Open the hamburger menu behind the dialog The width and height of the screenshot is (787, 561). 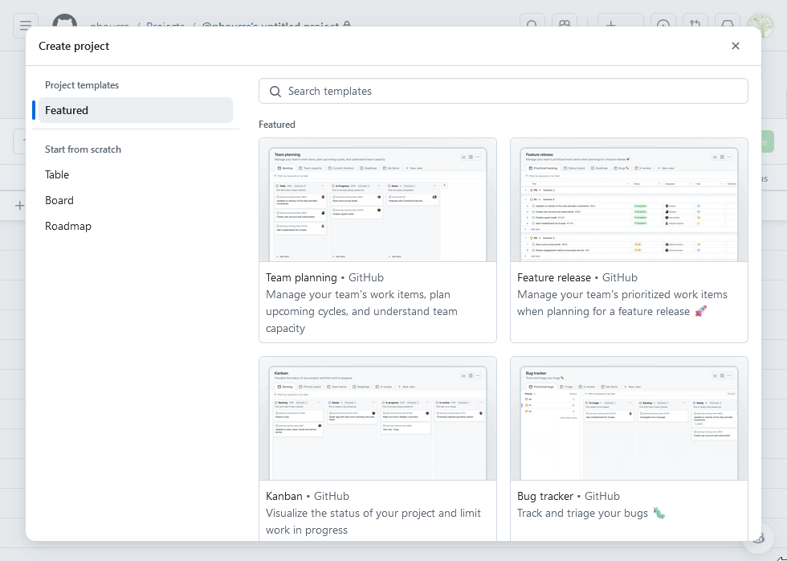click(26, 25)
